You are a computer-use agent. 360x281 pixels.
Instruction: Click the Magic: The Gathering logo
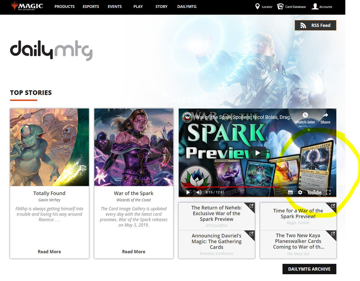(27, 6)
